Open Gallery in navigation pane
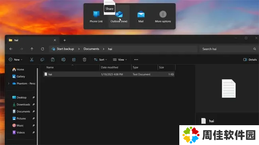 tap(18, 76)
